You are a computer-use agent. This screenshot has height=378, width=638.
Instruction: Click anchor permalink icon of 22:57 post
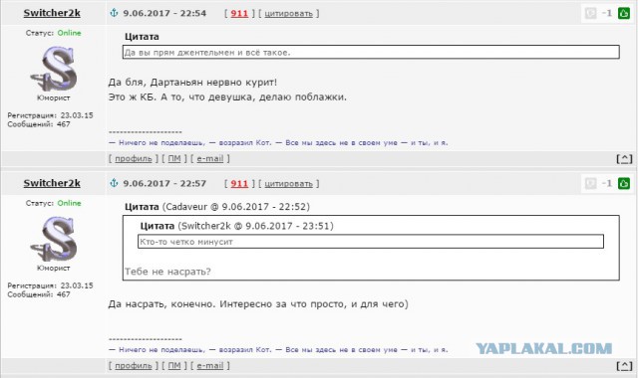[114, 183]
